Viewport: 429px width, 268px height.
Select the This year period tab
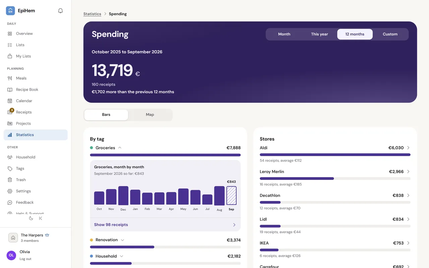coord(319,34)
